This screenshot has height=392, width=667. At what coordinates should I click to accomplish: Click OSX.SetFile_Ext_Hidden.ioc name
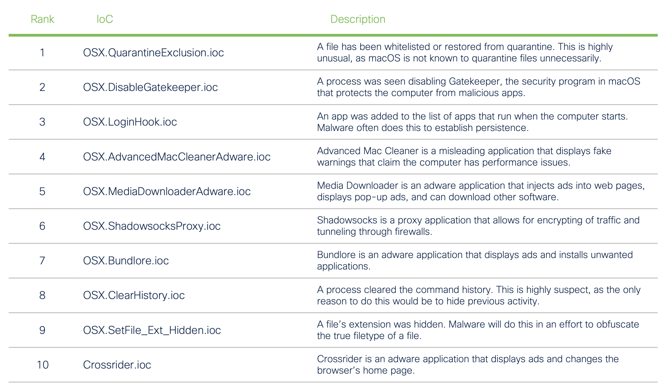point(152,330)
